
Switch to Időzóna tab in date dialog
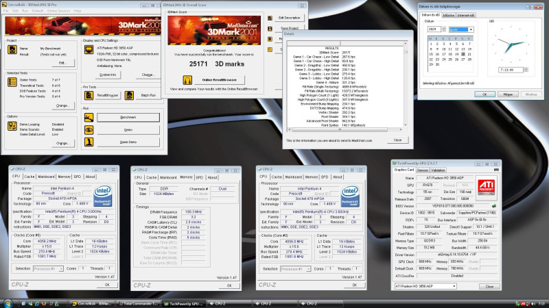(449, 15)
